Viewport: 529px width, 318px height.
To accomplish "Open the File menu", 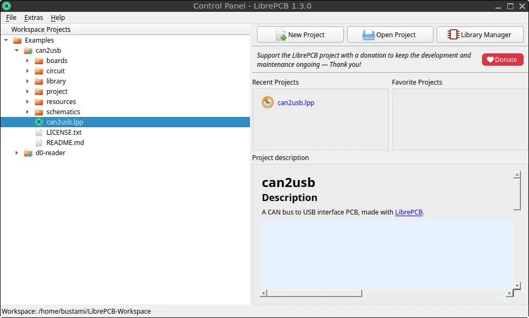I will pos(11,17).
